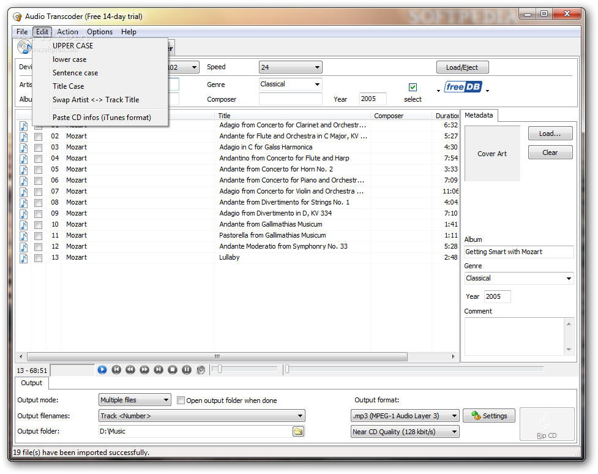This screenshot has height=474, width=598.
Task: Open the Near CD Quality bitrate dropdown
Action: click(x=405, y=432)
